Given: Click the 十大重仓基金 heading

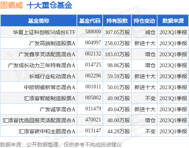Looking at the screenshot, I should pos(49,5).
